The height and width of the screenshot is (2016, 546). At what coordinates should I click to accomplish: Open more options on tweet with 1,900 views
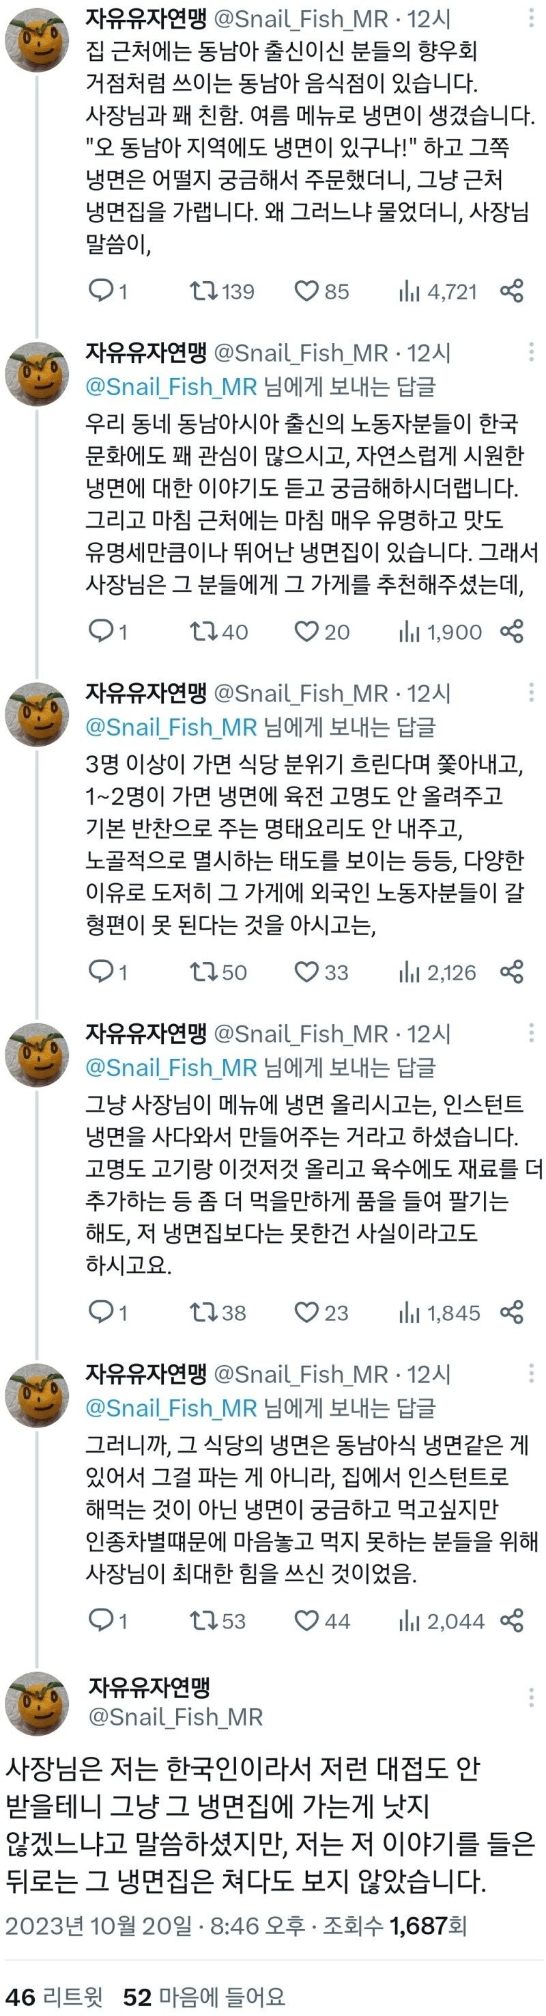click(x=531, y=352)
